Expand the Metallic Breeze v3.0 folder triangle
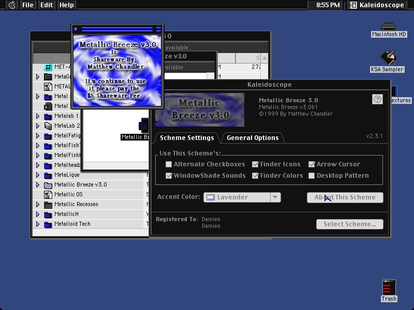 tap(38, 185)
